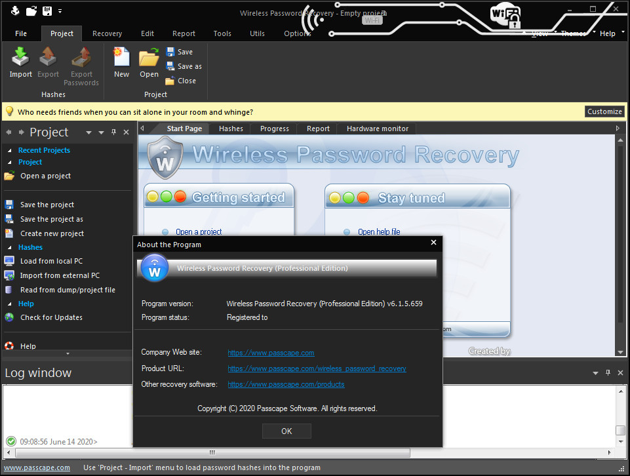
Task: Click Save as in the ribbon
Action: 184,66
